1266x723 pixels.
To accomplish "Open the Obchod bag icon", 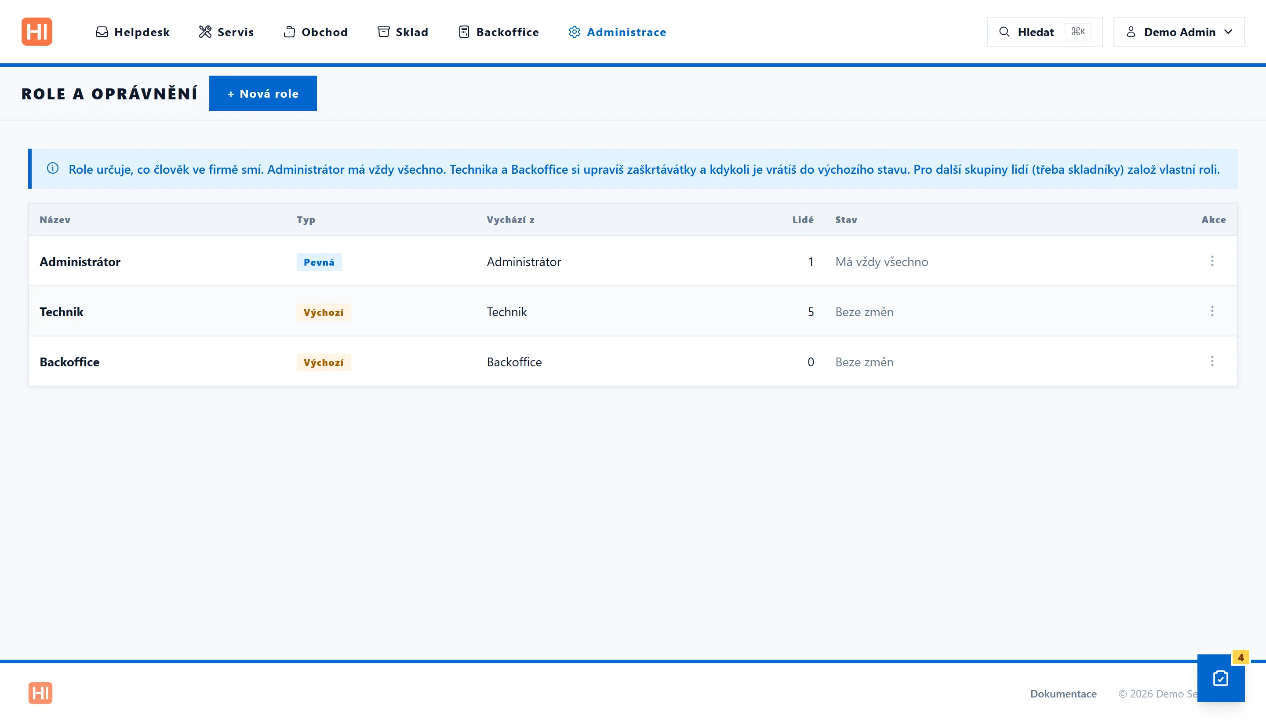I will (289, 32).
